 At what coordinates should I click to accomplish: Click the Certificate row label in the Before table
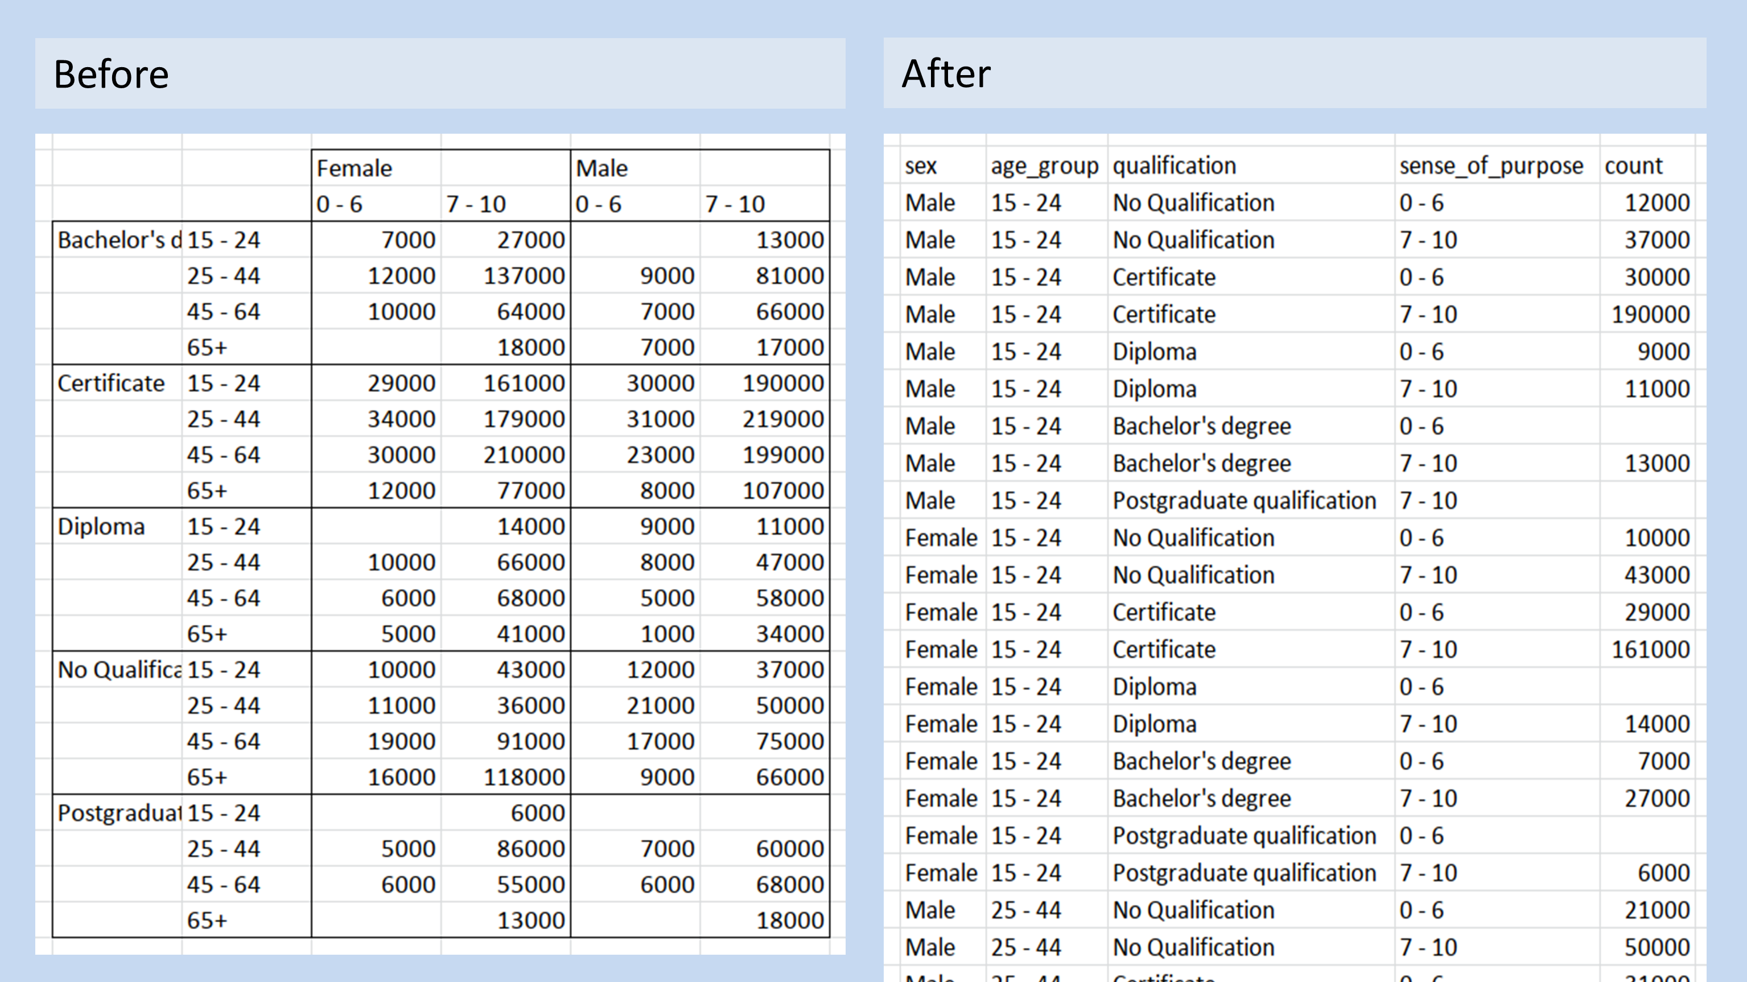tap(111, 383)
